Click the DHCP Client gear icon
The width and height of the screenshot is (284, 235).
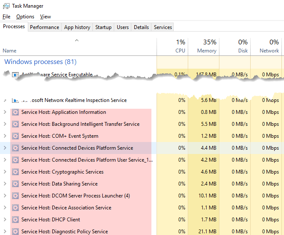click(15, 220)
